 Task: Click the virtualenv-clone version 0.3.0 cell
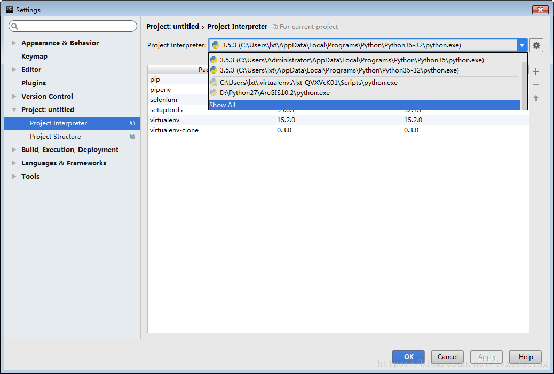(x=284, y=130)
